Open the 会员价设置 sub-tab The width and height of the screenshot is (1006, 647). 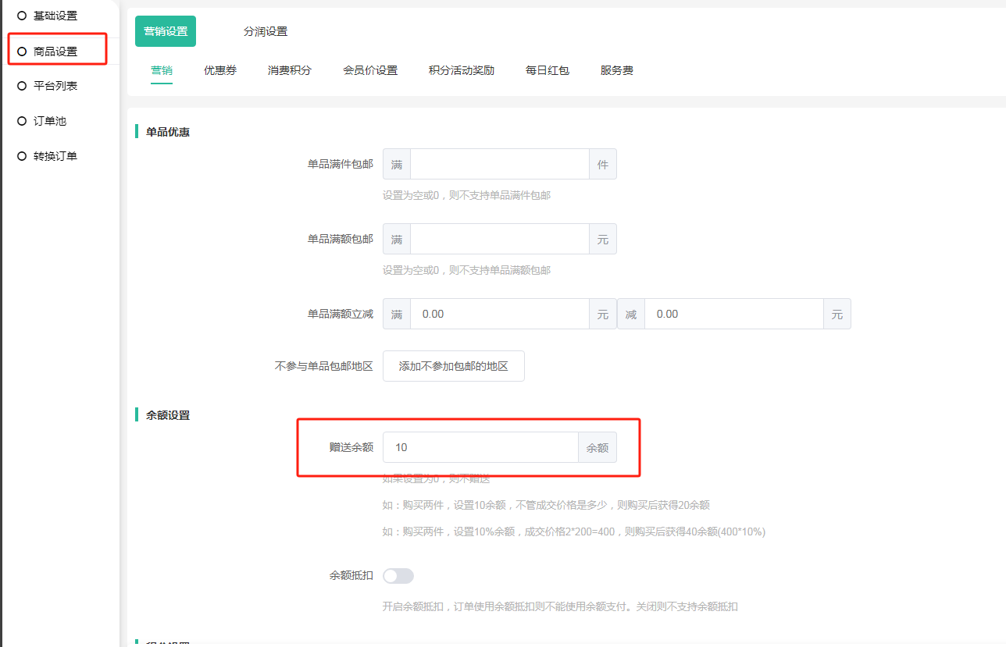[370, 70]
